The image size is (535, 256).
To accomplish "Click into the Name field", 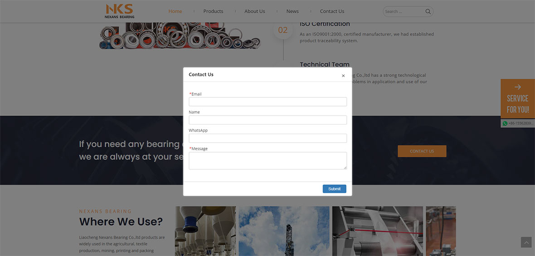I will 267,120.
